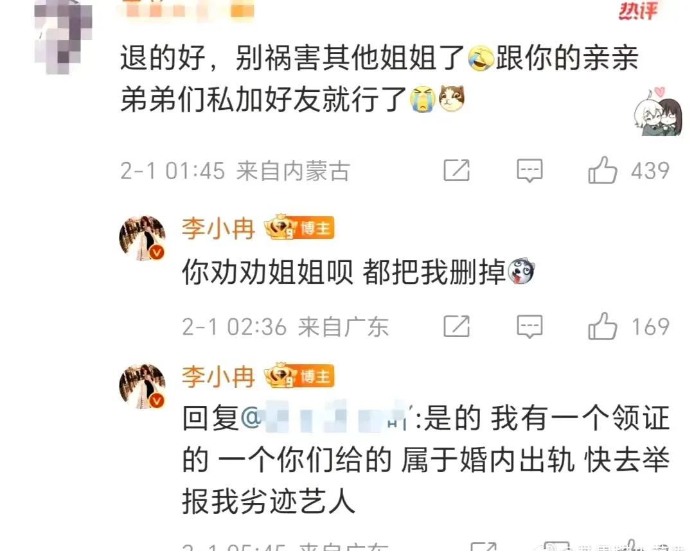The image size is (694, 551).
Task: Select the 169 like count
Action: [650, 327]
